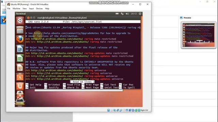Viewport: 218px width, 122px height.
Task: Click the ^O WriteOut shortcut
Action: [x=52, y=85]
